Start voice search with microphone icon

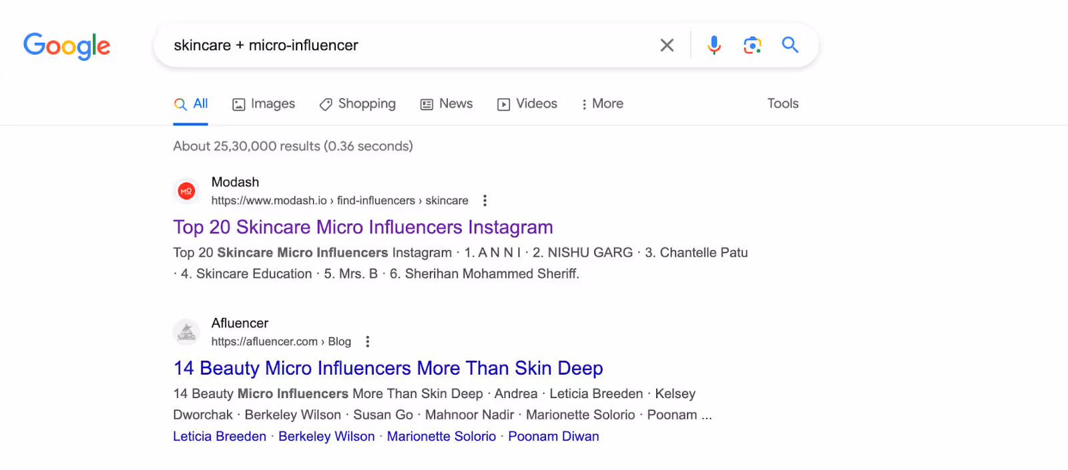tap(714, 45)
